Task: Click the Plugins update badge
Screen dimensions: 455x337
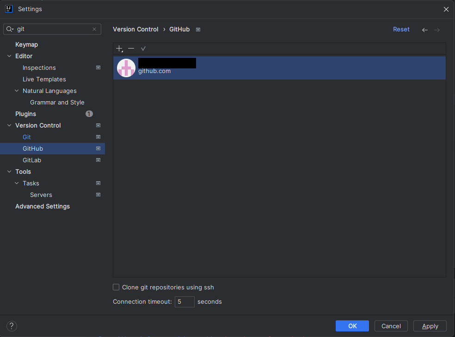Action: tap(89, 114)
